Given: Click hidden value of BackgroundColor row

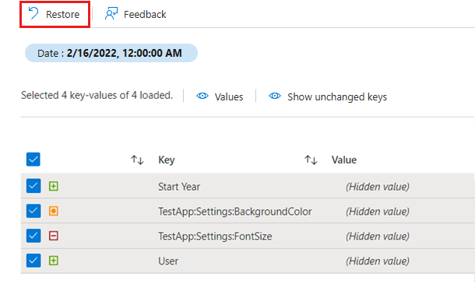Looking at the screenshot, I should [378, 212].
